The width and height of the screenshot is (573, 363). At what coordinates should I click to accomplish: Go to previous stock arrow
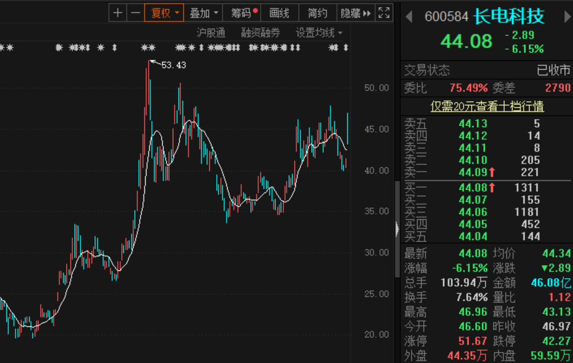click(409, 16)
